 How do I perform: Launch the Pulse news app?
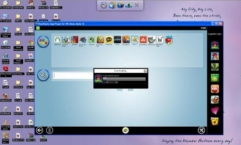(117, 40)
